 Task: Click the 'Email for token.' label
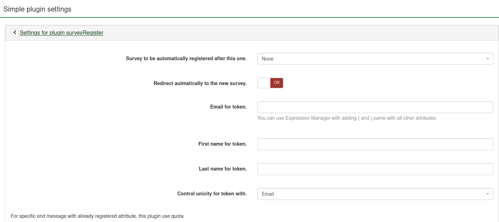click(x=228, y=107)
